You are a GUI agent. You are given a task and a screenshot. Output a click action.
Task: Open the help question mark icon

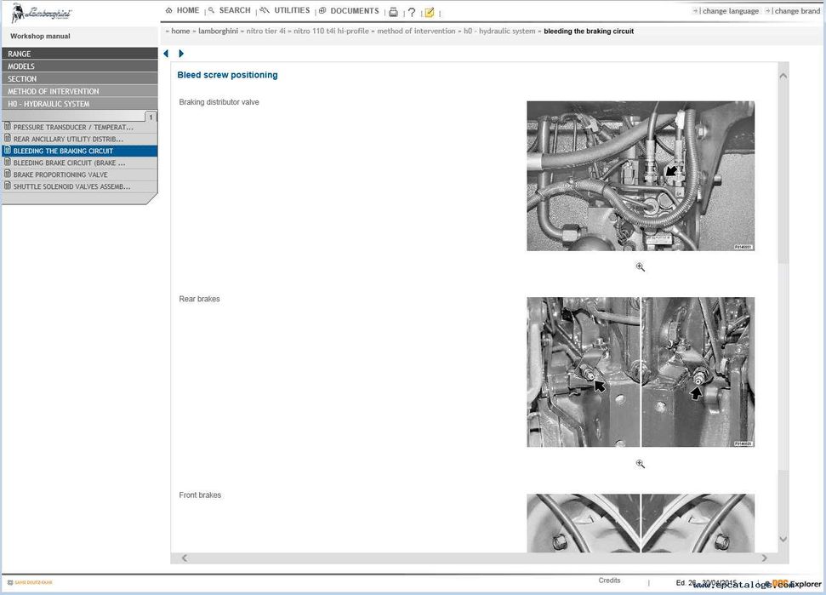coord(412,12)
